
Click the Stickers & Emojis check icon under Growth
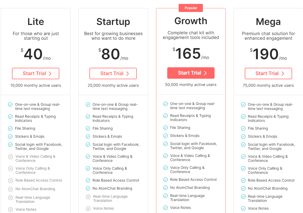click(165, 136)
